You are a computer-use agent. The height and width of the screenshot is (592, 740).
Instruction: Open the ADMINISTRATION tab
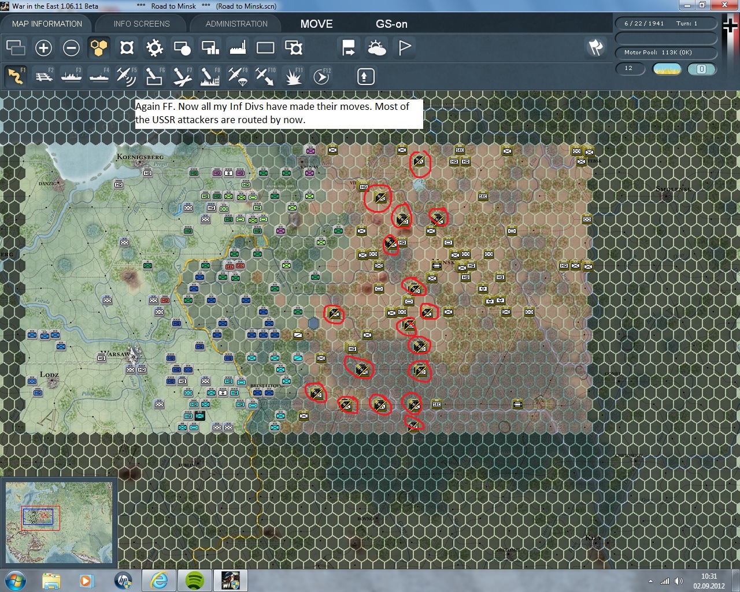(x=236, y=24)
